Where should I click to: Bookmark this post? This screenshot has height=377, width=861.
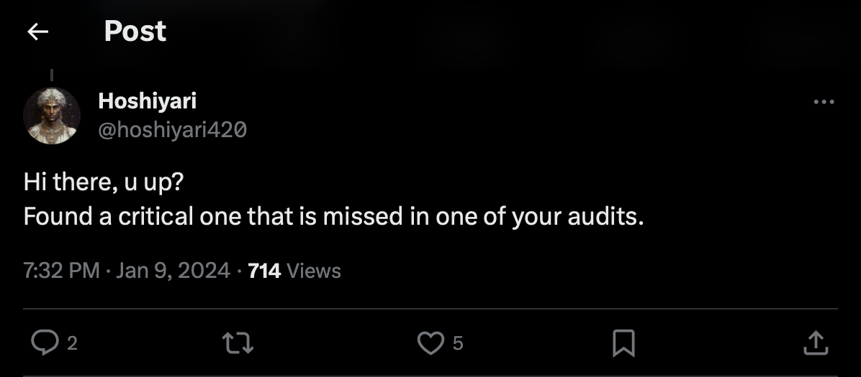tap(623, 343)
